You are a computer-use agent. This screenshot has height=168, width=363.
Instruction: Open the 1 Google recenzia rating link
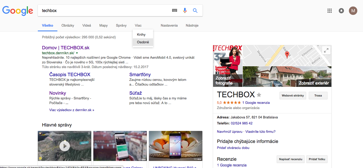(x=256, y=103)
